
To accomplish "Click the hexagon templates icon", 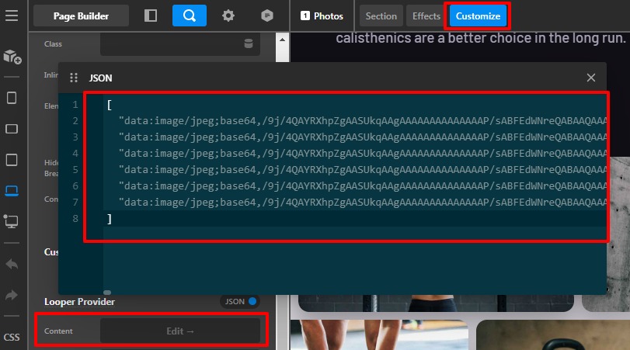I will (x=266, y=16).
